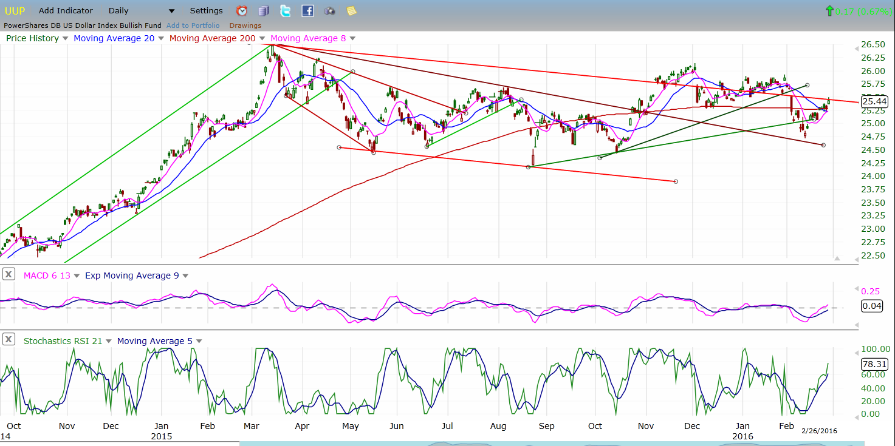Viewport: 895px width, 446px height.
Task: Open the Drawings link
Action: tap(245, 25)
